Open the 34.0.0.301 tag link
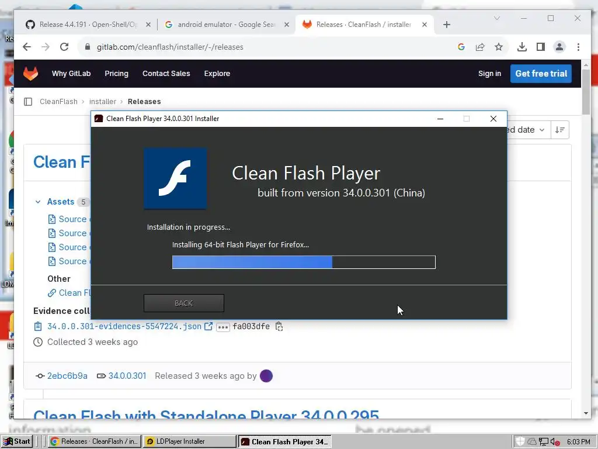 [x=127, y=376]
